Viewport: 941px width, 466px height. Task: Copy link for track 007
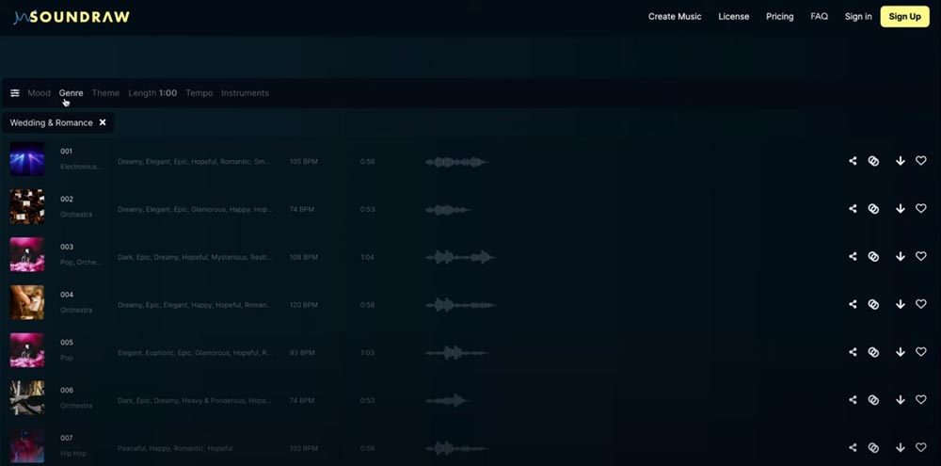pyautogui.click(x=874, y=447)
